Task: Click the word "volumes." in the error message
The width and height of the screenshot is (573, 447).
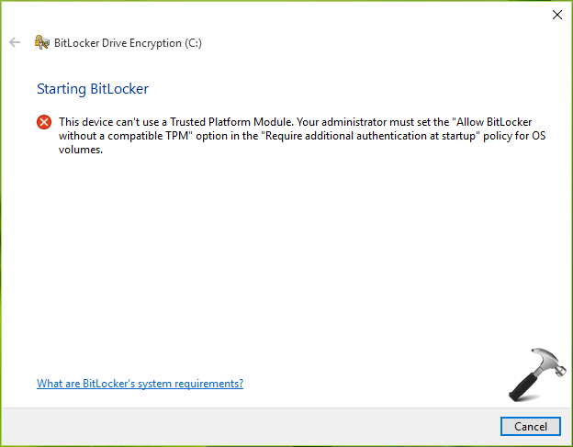Action: [x=80, y=151]
